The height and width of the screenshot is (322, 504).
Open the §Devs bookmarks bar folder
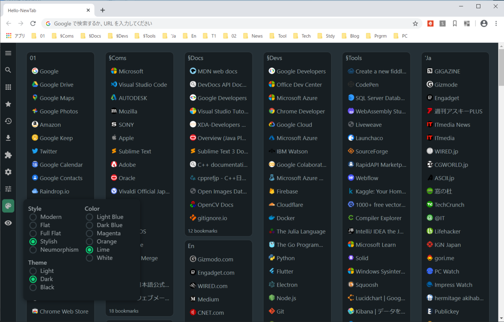pyautogui.click(x=118, y=36)
